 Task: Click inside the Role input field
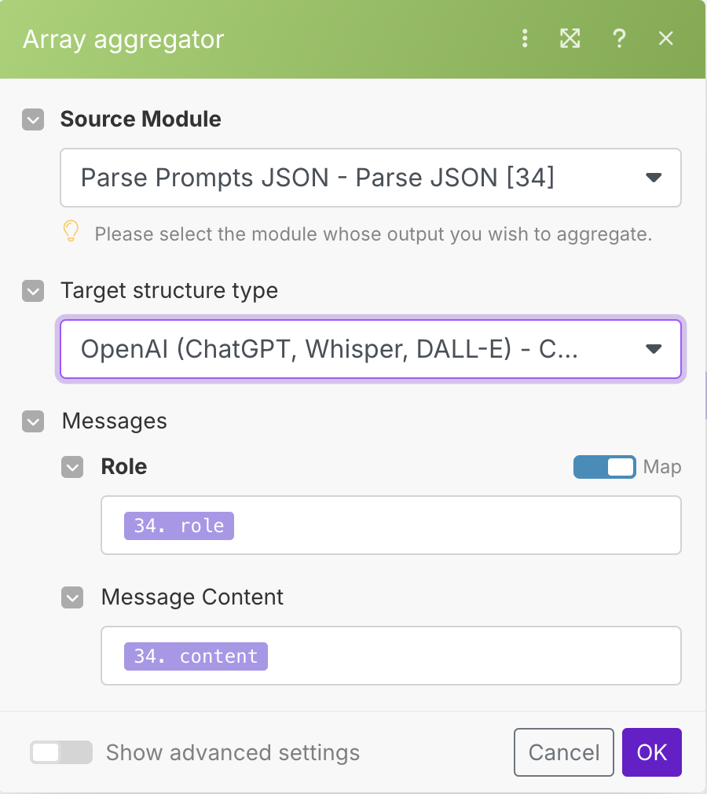coord(456,526)
